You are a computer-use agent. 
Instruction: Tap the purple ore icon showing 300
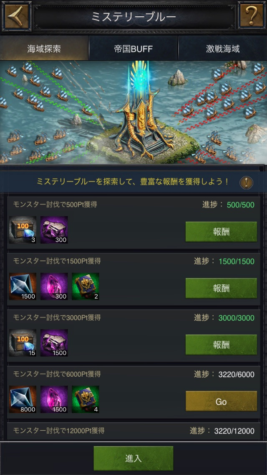pos(54,230)
